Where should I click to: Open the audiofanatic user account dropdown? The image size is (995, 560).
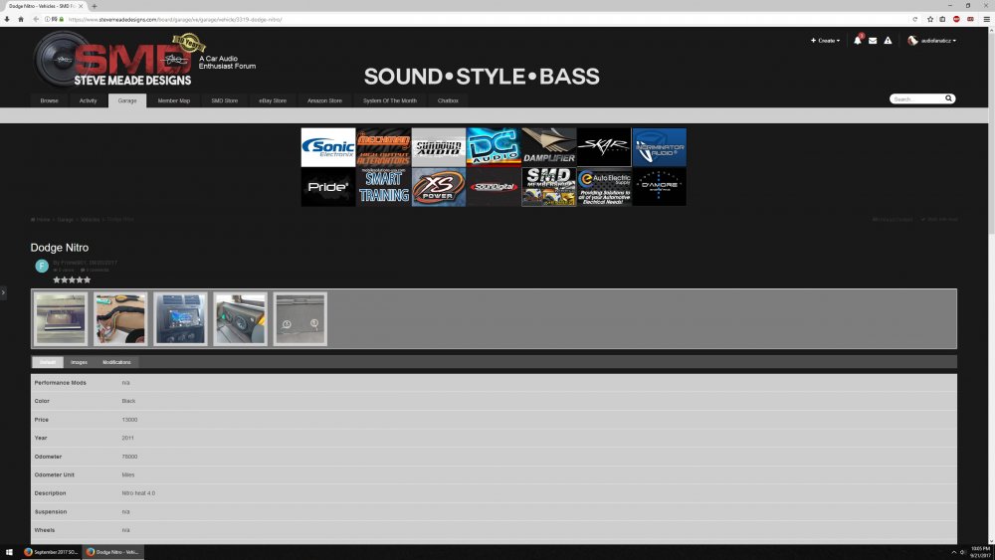tap(931, 41)
